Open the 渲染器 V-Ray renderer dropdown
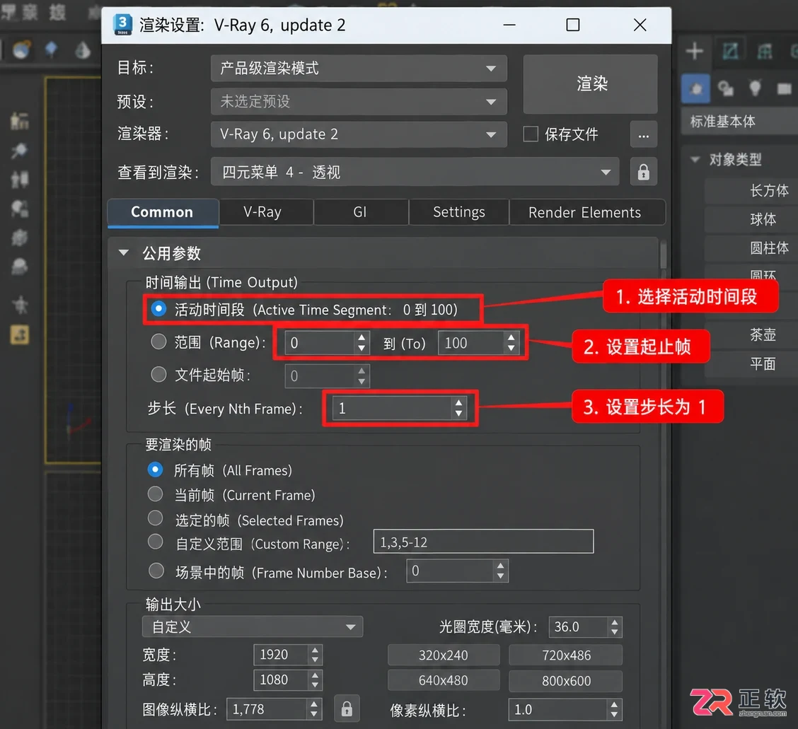 click(359, 134)
